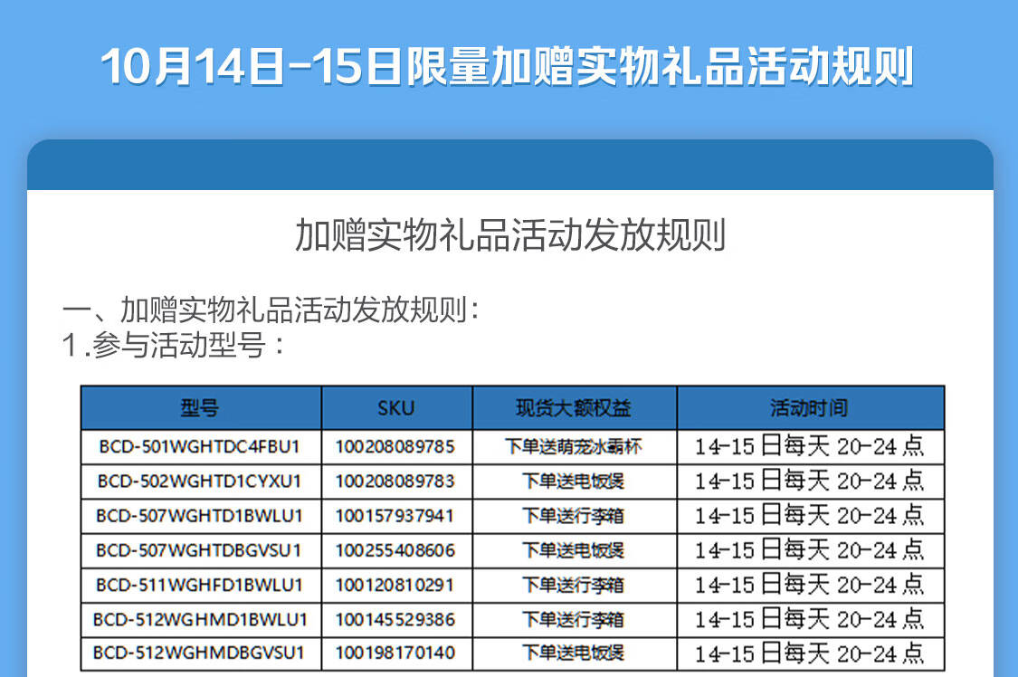Click the centered 加赠实物礼品活动发放规则 heading
Viewport: 1018px width, 677px height.
tap(509, 235)
